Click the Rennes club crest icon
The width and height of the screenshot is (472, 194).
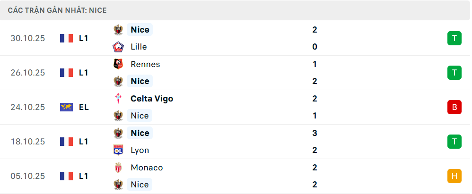click(x=118, y=64)
